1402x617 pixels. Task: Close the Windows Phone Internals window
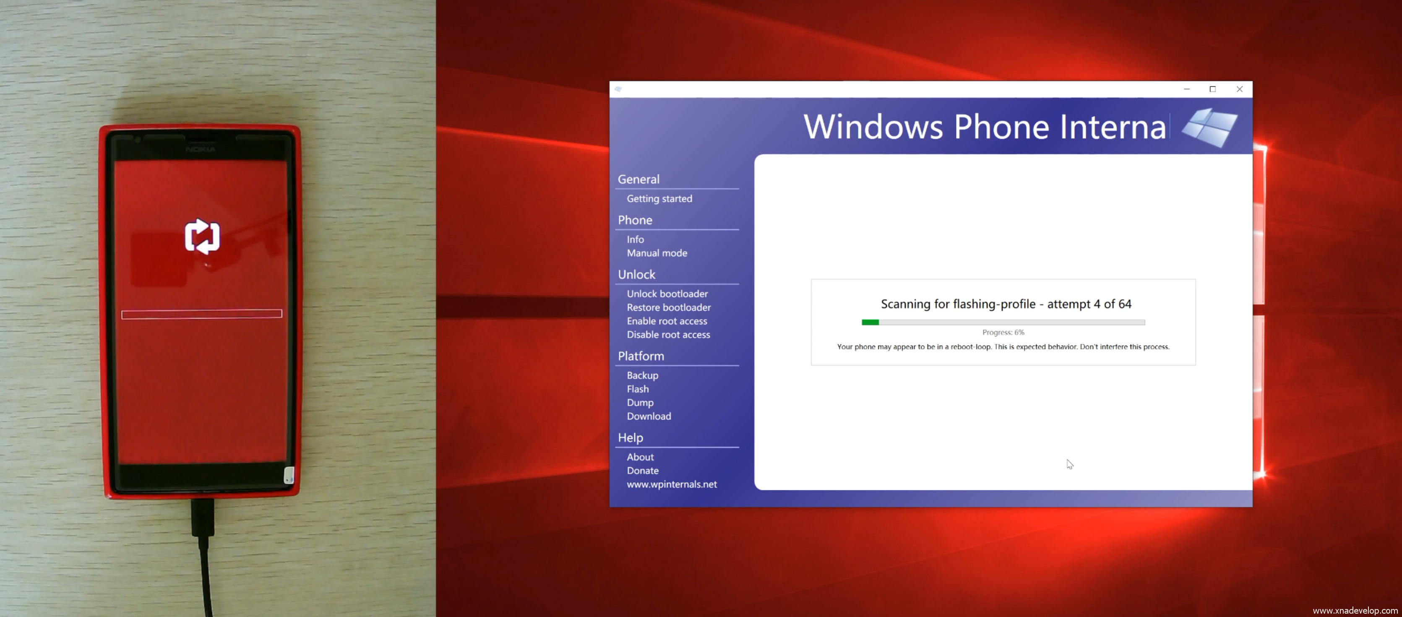pyautogui.click(x=1239, y=89)
